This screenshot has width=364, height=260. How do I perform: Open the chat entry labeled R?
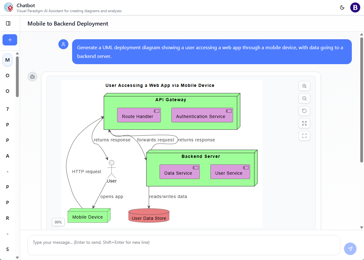click(x=7, y=218)
